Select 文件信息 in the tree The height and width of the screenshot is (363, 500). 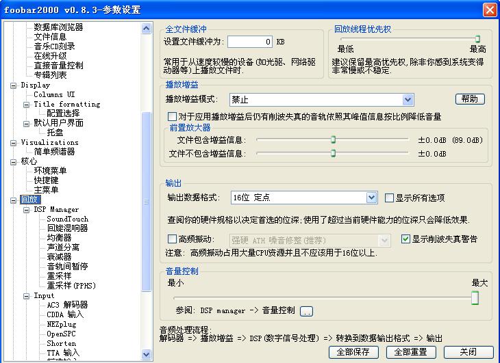(50, 37)
